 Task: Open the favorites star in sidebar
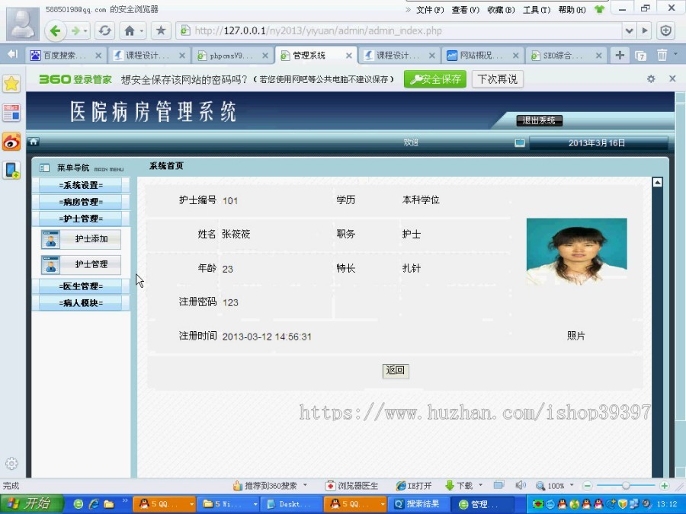[11, 84]
